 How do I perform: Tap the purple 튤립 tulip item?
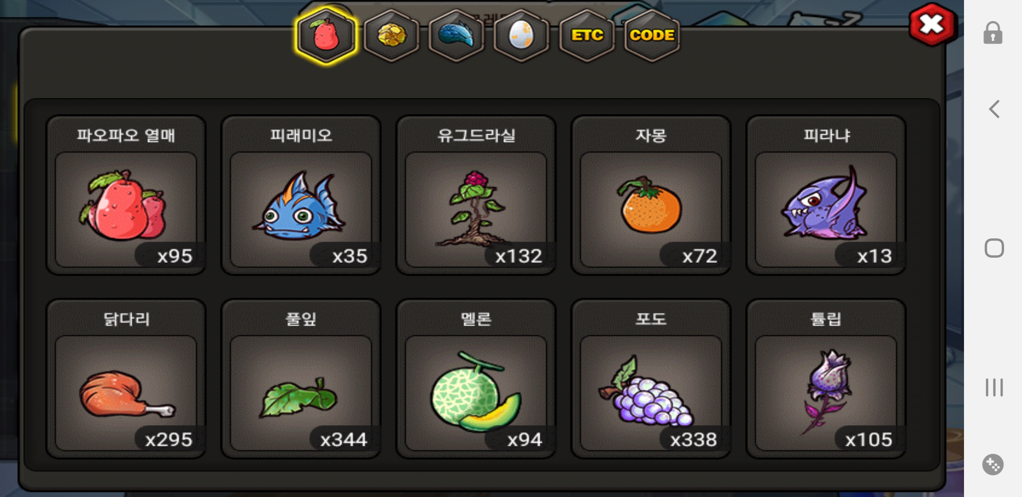click(826, 379)
